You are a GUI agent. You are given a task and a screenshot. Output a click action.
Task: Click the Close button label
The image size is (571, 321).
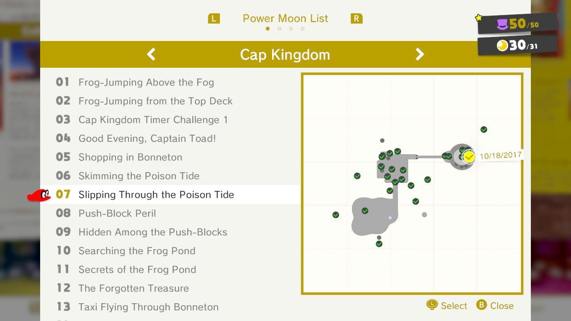pos(501,306)
